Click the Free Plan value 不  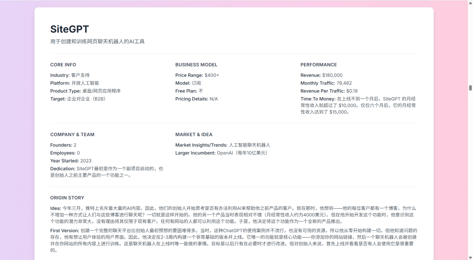click(x=201, y=91)
